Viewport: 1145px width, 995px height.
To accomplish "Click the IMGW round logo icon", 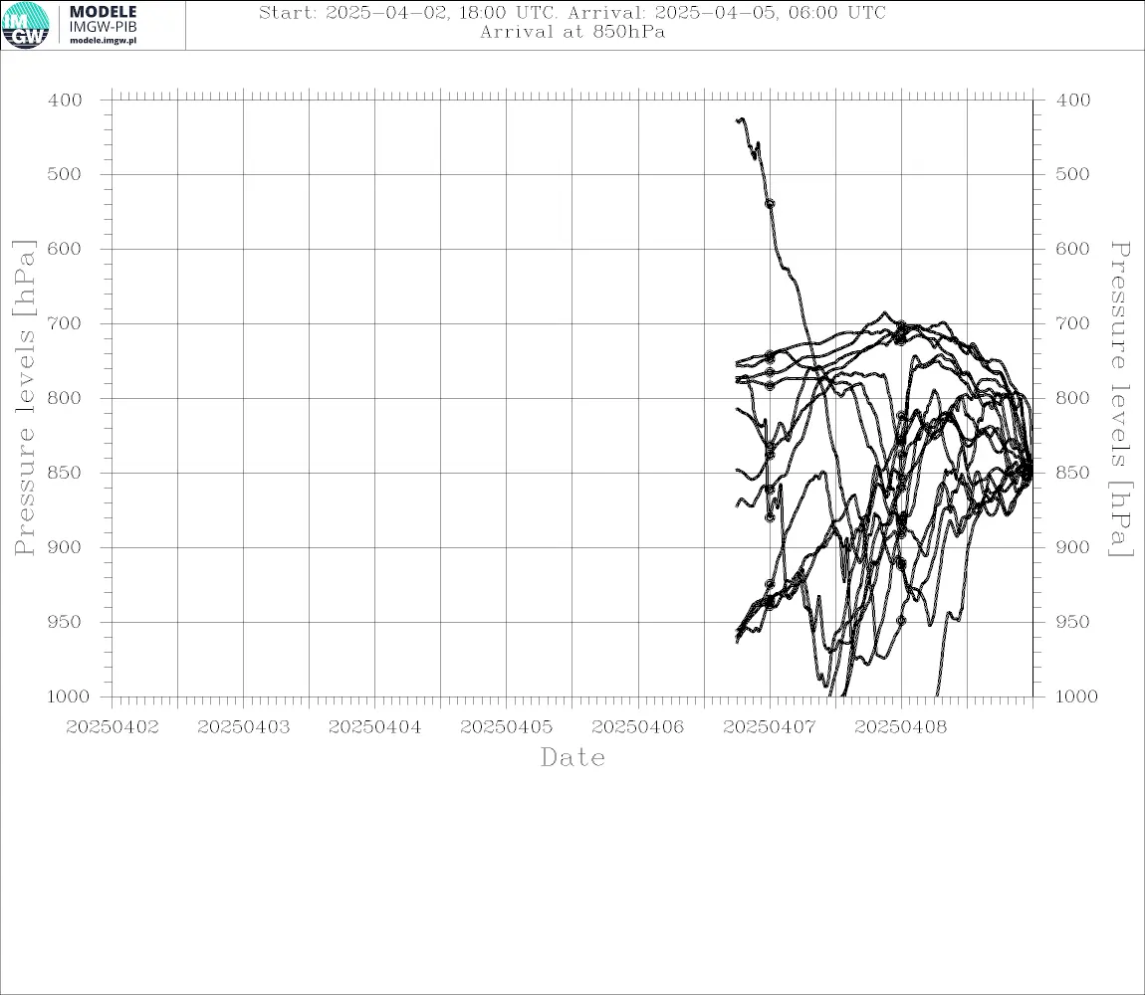I will [26, 26].
